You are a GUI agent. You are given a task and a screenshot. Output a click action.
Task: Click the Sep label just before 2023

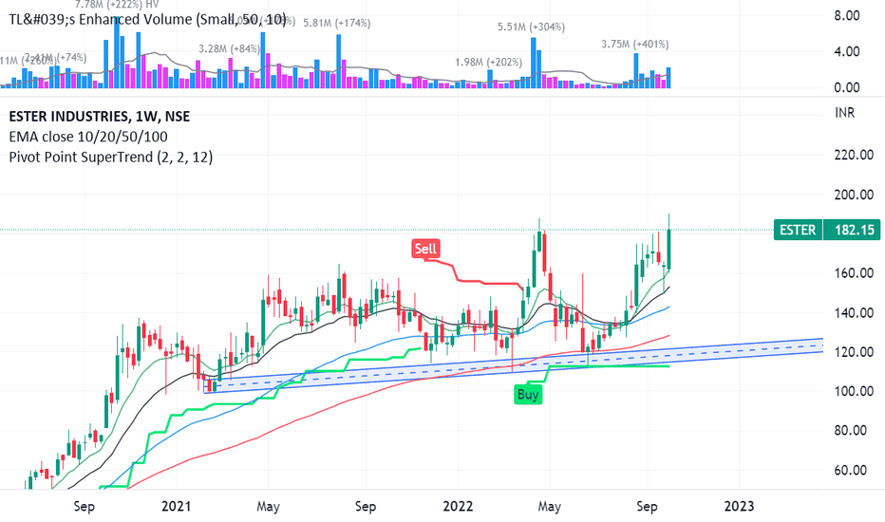(x=647, y=507)
